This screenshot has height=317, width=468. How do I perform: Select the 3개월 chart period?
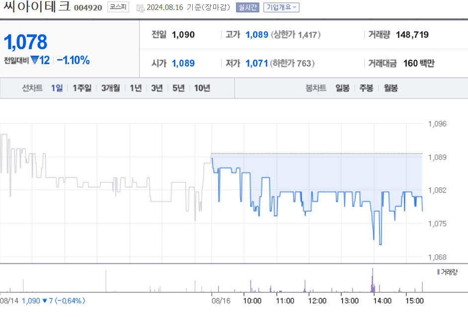click(x=110, y=87)
